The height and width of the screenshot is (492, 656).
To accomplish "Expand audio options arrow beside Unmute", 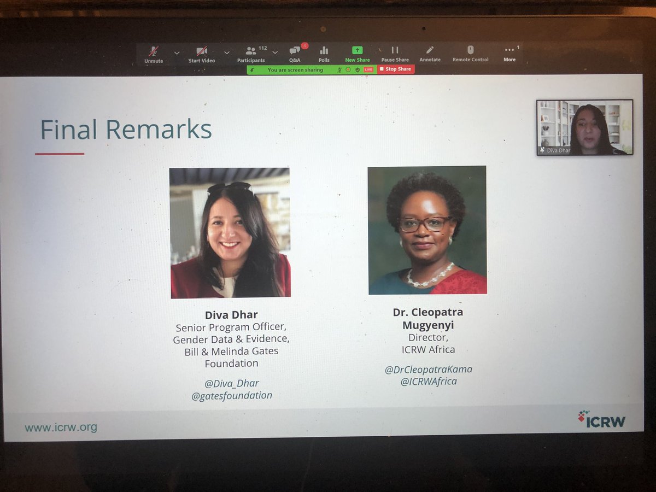I will point(177,53).
